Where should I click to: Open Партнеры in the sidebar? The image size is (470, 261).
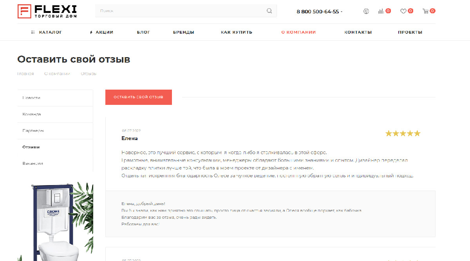[55, 131]
